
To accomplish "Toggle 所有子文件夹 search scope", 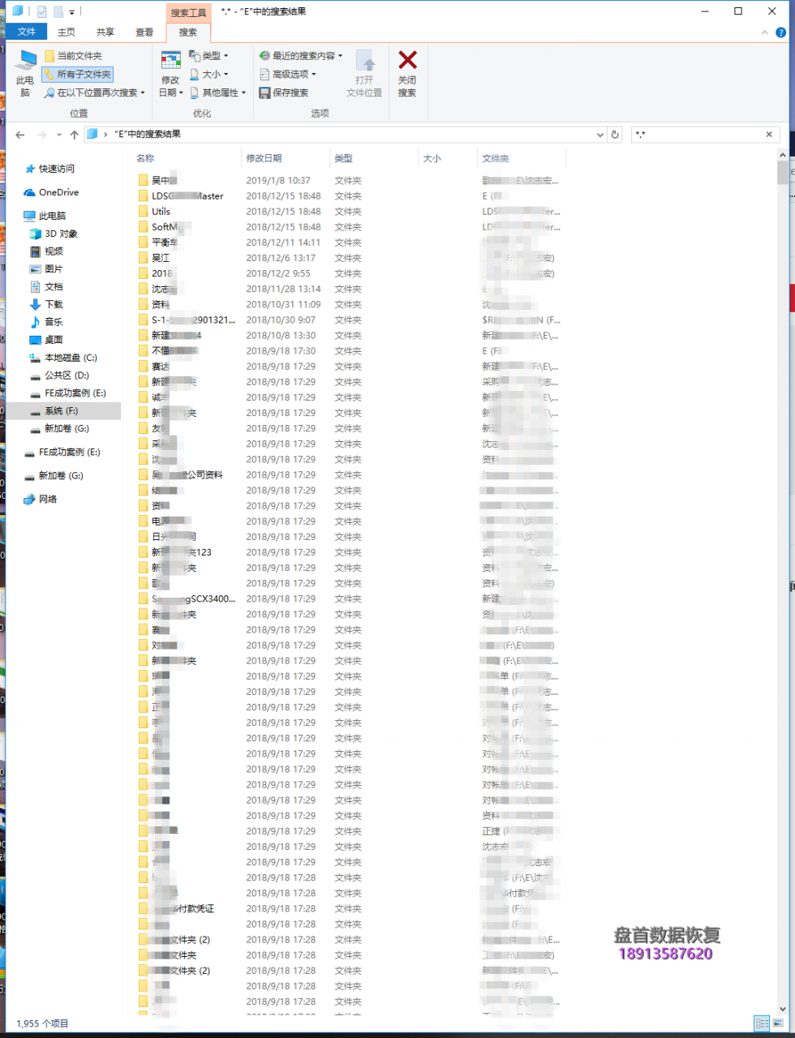I will coord(78,74).
